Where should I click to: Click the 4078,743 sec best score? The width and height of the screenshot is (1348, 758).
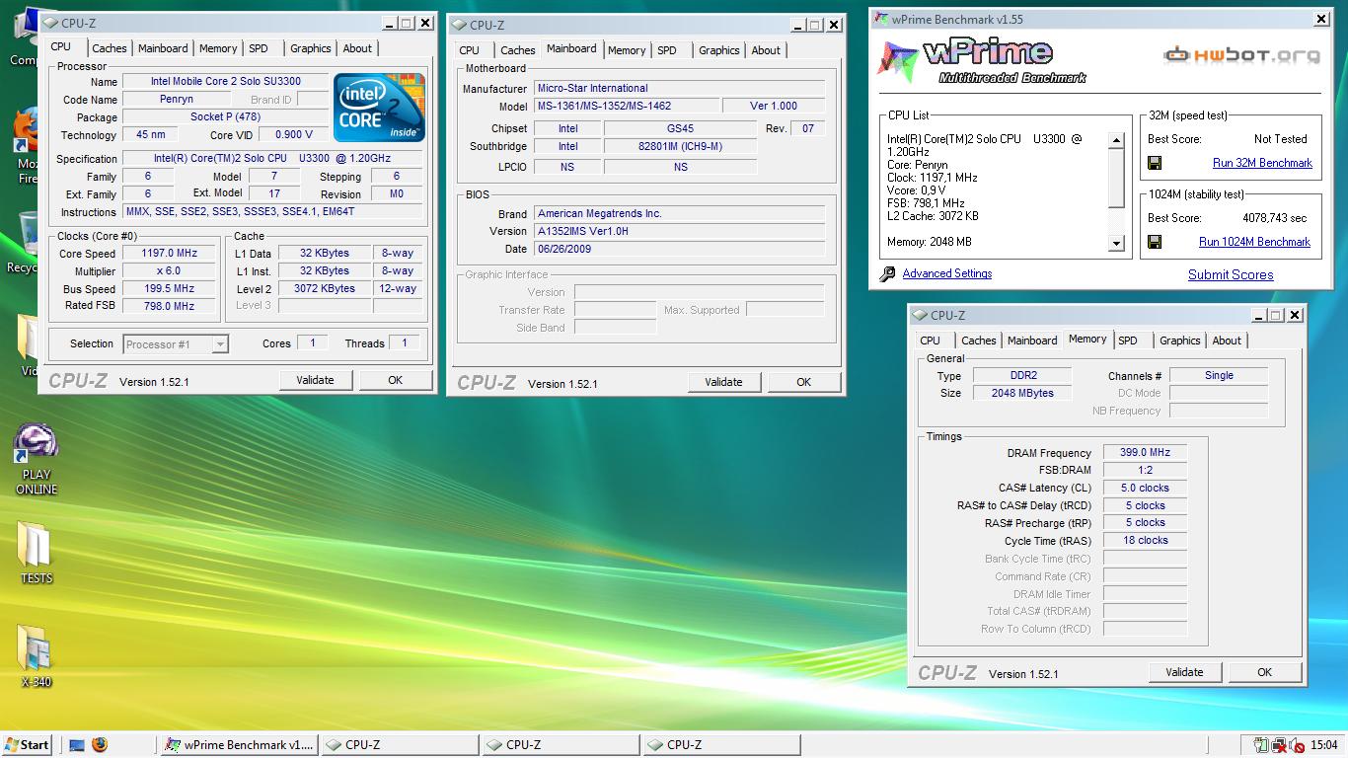[1275, 218]
